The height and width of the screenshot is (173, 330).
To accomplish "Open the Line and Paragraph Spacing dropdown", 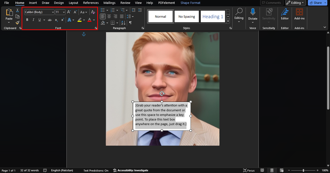I will (x=130, y=16).
